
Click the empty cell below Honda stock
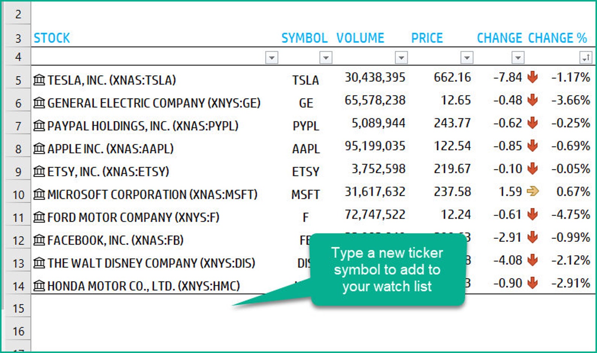[155, 309]
